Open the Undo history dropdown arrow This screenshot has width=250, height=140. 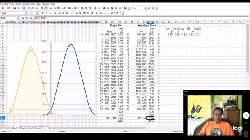pyautogui.click(x=72, y=8)
